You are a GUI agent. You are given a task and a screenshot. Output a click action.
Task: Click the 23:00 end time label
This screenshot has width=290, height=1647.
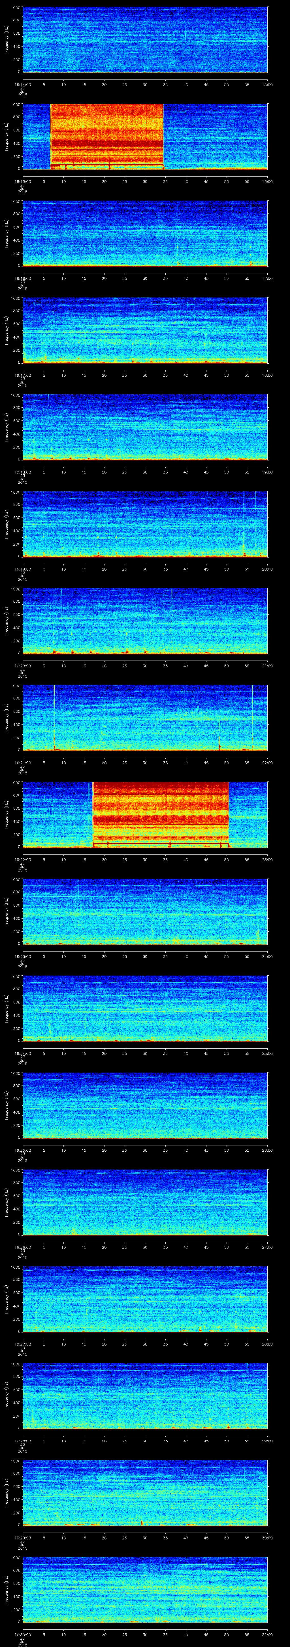point(267,859)
